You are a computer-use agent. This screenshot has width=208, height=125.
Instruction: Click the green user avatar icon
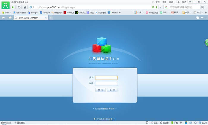coord(5,6)
